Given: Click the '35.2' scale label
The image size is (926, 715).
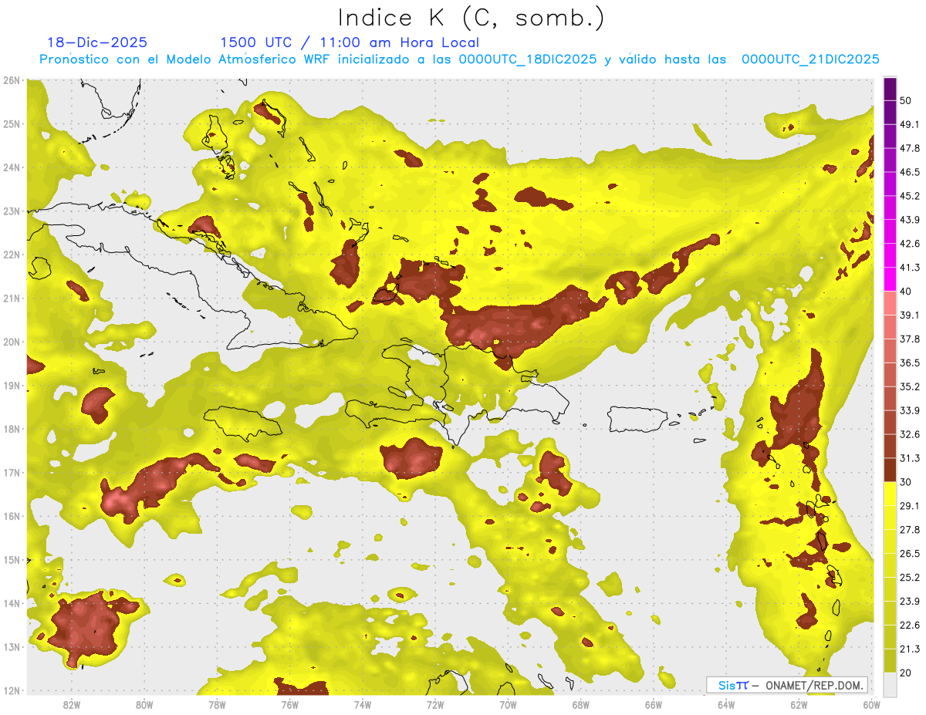Looking at the screenshot, I should click(x=910, y=386).
